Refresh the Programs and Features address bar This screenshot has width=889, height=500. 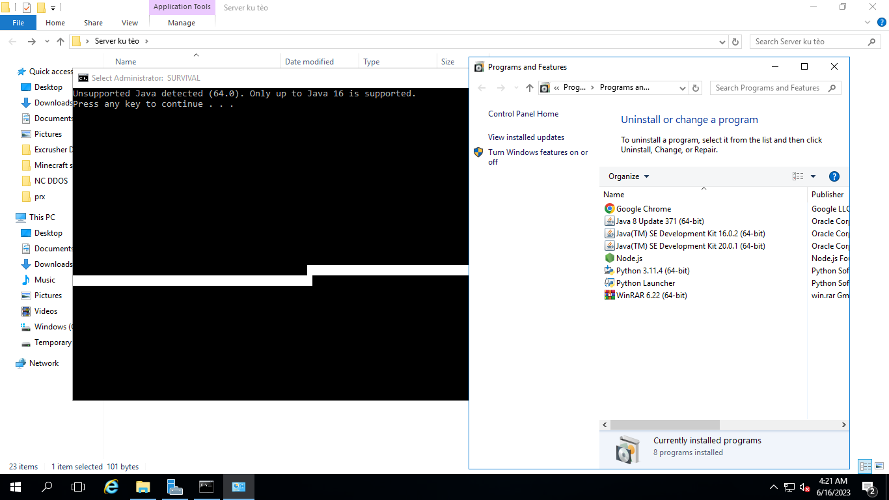click(696, 88)
